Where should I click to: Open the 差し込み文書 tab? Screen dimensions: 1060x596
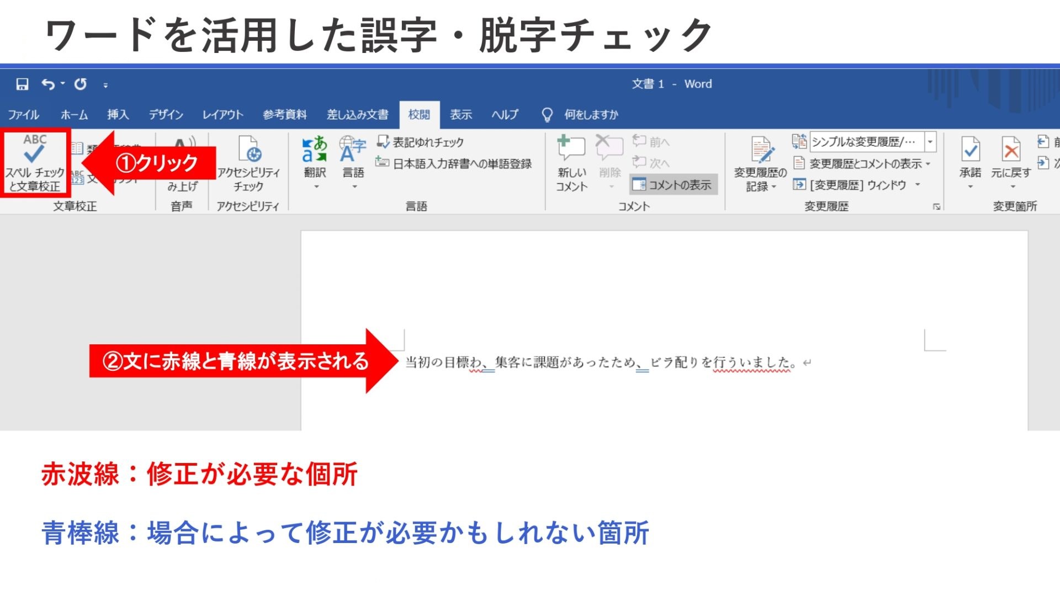click(357, 114)
